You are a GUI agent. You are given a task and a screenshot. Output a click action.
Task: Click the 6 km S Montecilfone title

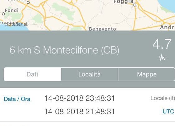(x=64, y=50)
